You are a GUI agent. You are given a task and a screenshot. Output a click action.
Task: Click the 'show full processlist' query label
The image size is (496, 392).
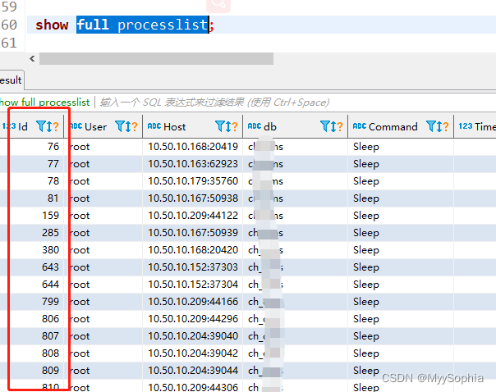coord(44,103)
